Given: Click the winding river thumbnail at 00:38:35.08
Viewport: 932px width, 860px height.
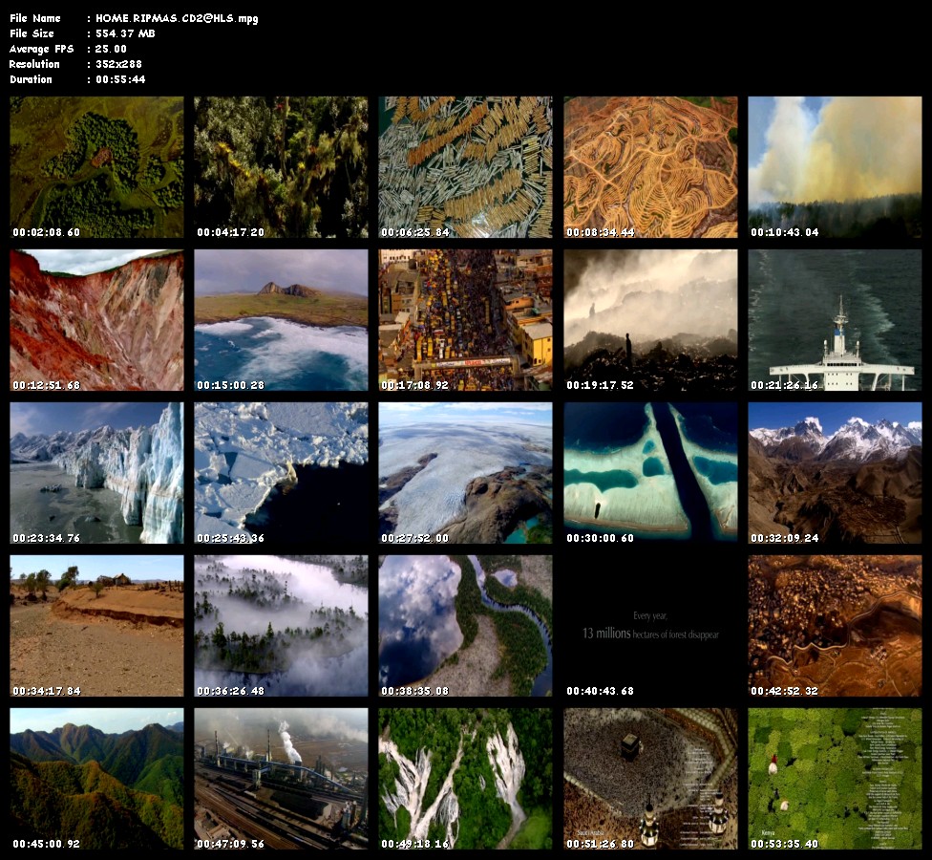Looking at the screenshot, I should 465,626.
